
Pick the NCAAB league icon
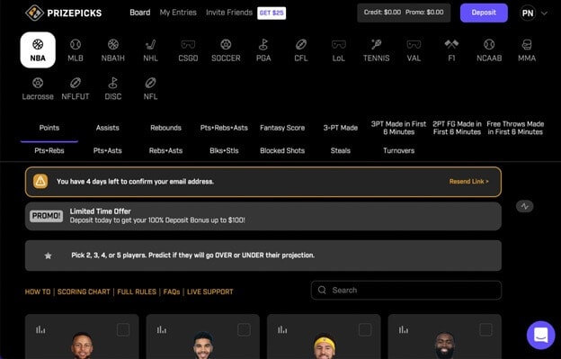coord(489,50)
